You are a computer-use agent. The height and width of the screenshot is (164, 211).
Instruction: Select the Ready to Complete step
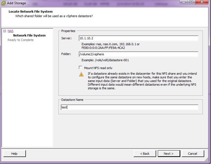point(21,40)
